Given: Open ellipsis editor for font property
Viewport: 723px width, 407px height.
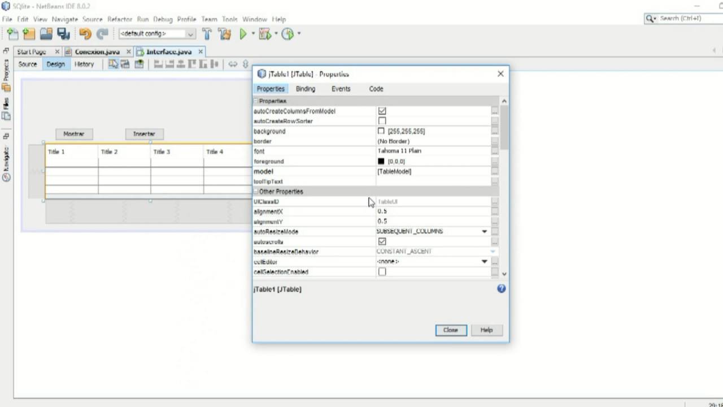Looking at the screenshot, I should click(x=495, y=151).
